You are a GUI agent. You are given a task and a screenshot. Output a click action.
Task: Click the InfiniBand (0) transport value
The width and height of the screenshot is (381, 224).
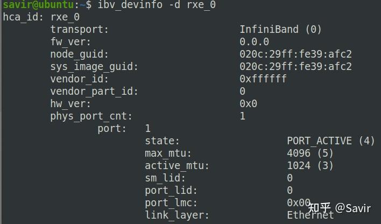[280, 29]
